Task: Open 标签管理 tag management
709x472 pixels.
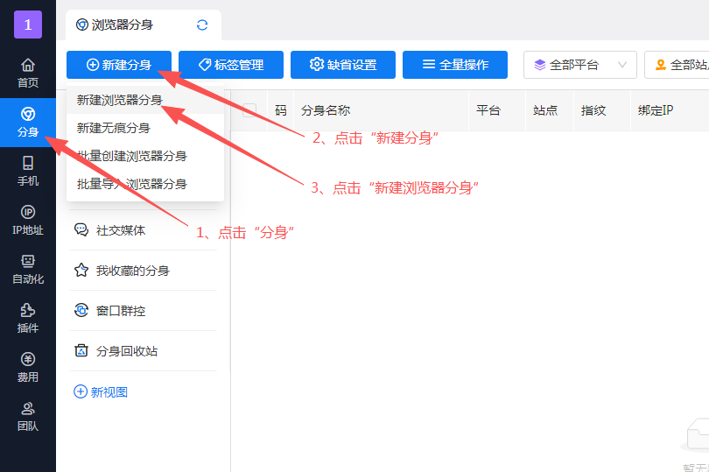Action: pos(231,65)
